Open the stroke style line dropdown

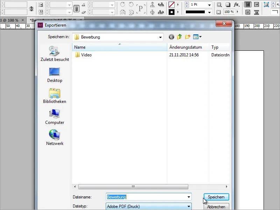pos(209,12)
